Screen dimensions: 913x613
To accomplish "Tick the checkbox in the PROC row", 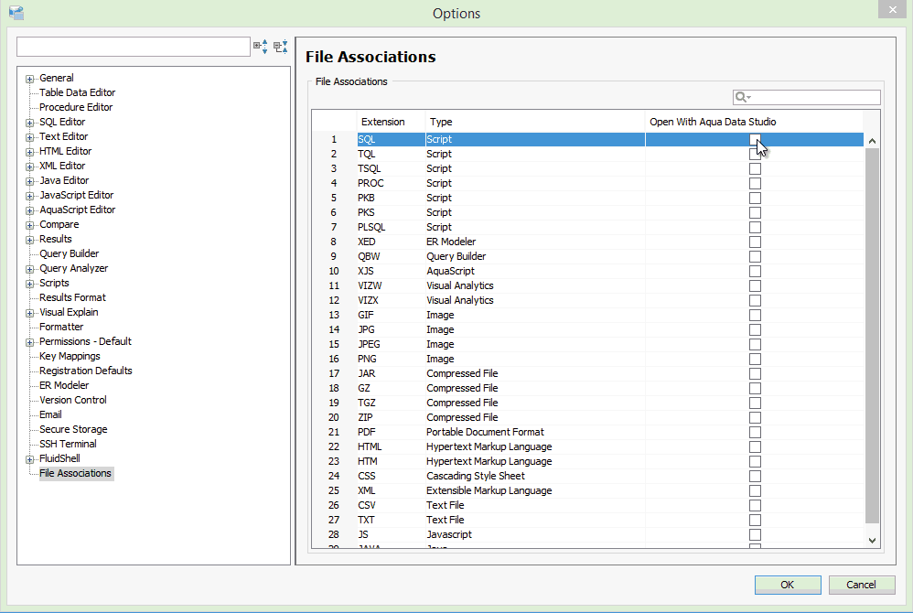I will click(755, 183).
